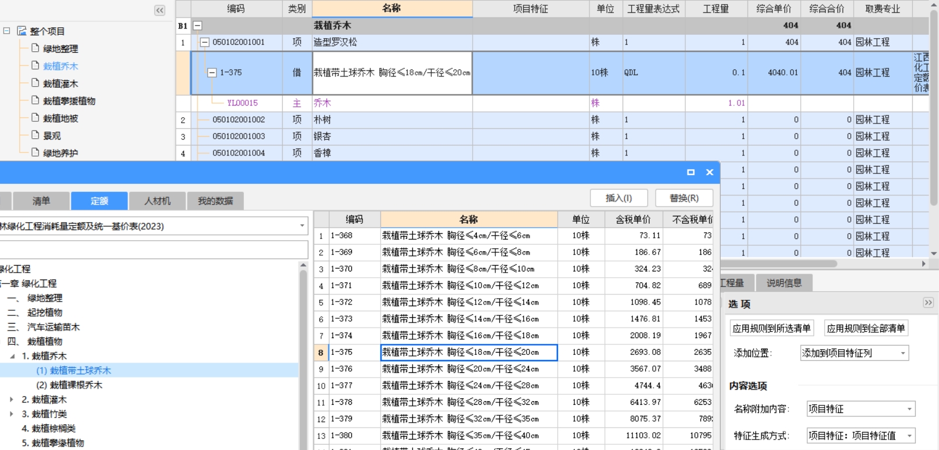Click the document icon beside 栽植灌木

coord(36,83)
